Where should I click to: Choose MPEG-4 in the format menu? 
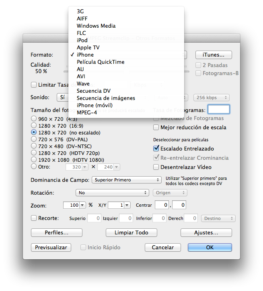coord(86,112)
